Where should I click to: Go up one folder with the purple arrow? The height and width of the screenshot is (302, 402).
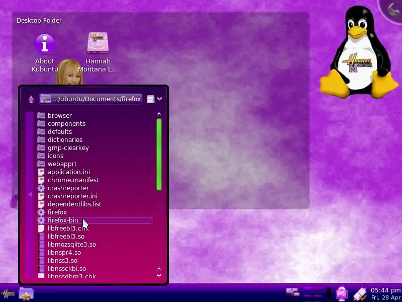(x=31, y=99)
